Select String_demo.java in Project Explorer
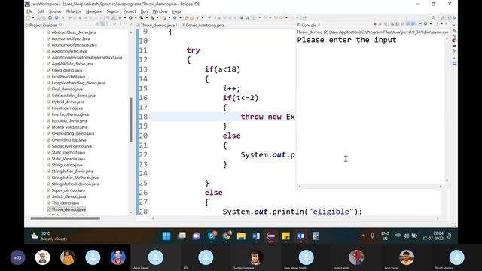This screenshot has height=271, width=482. tap(67, 165)
